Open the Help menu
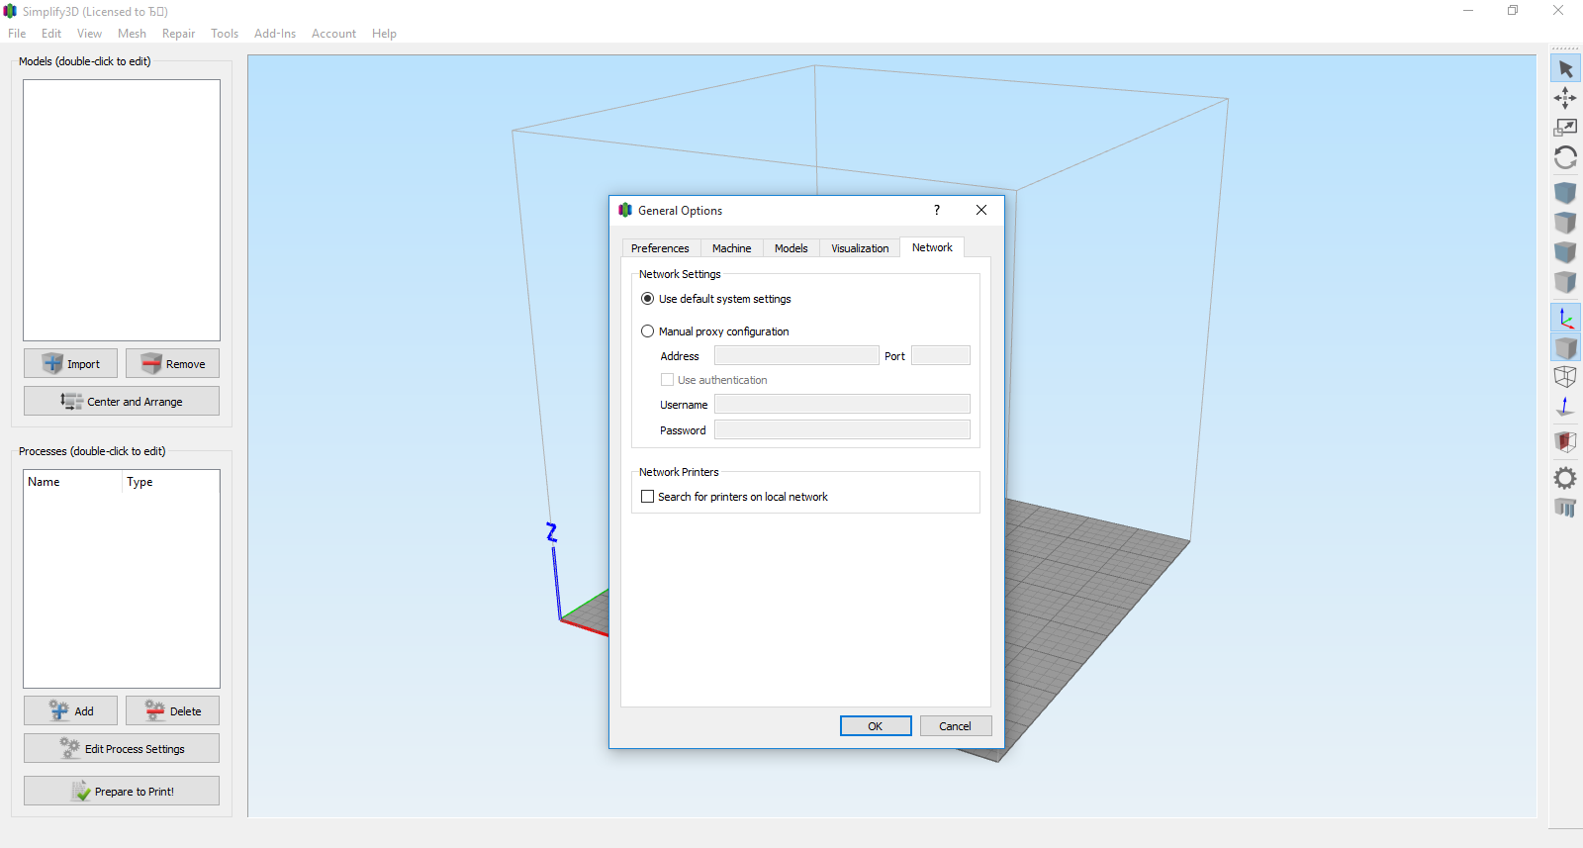 click(x=384, y=34)
